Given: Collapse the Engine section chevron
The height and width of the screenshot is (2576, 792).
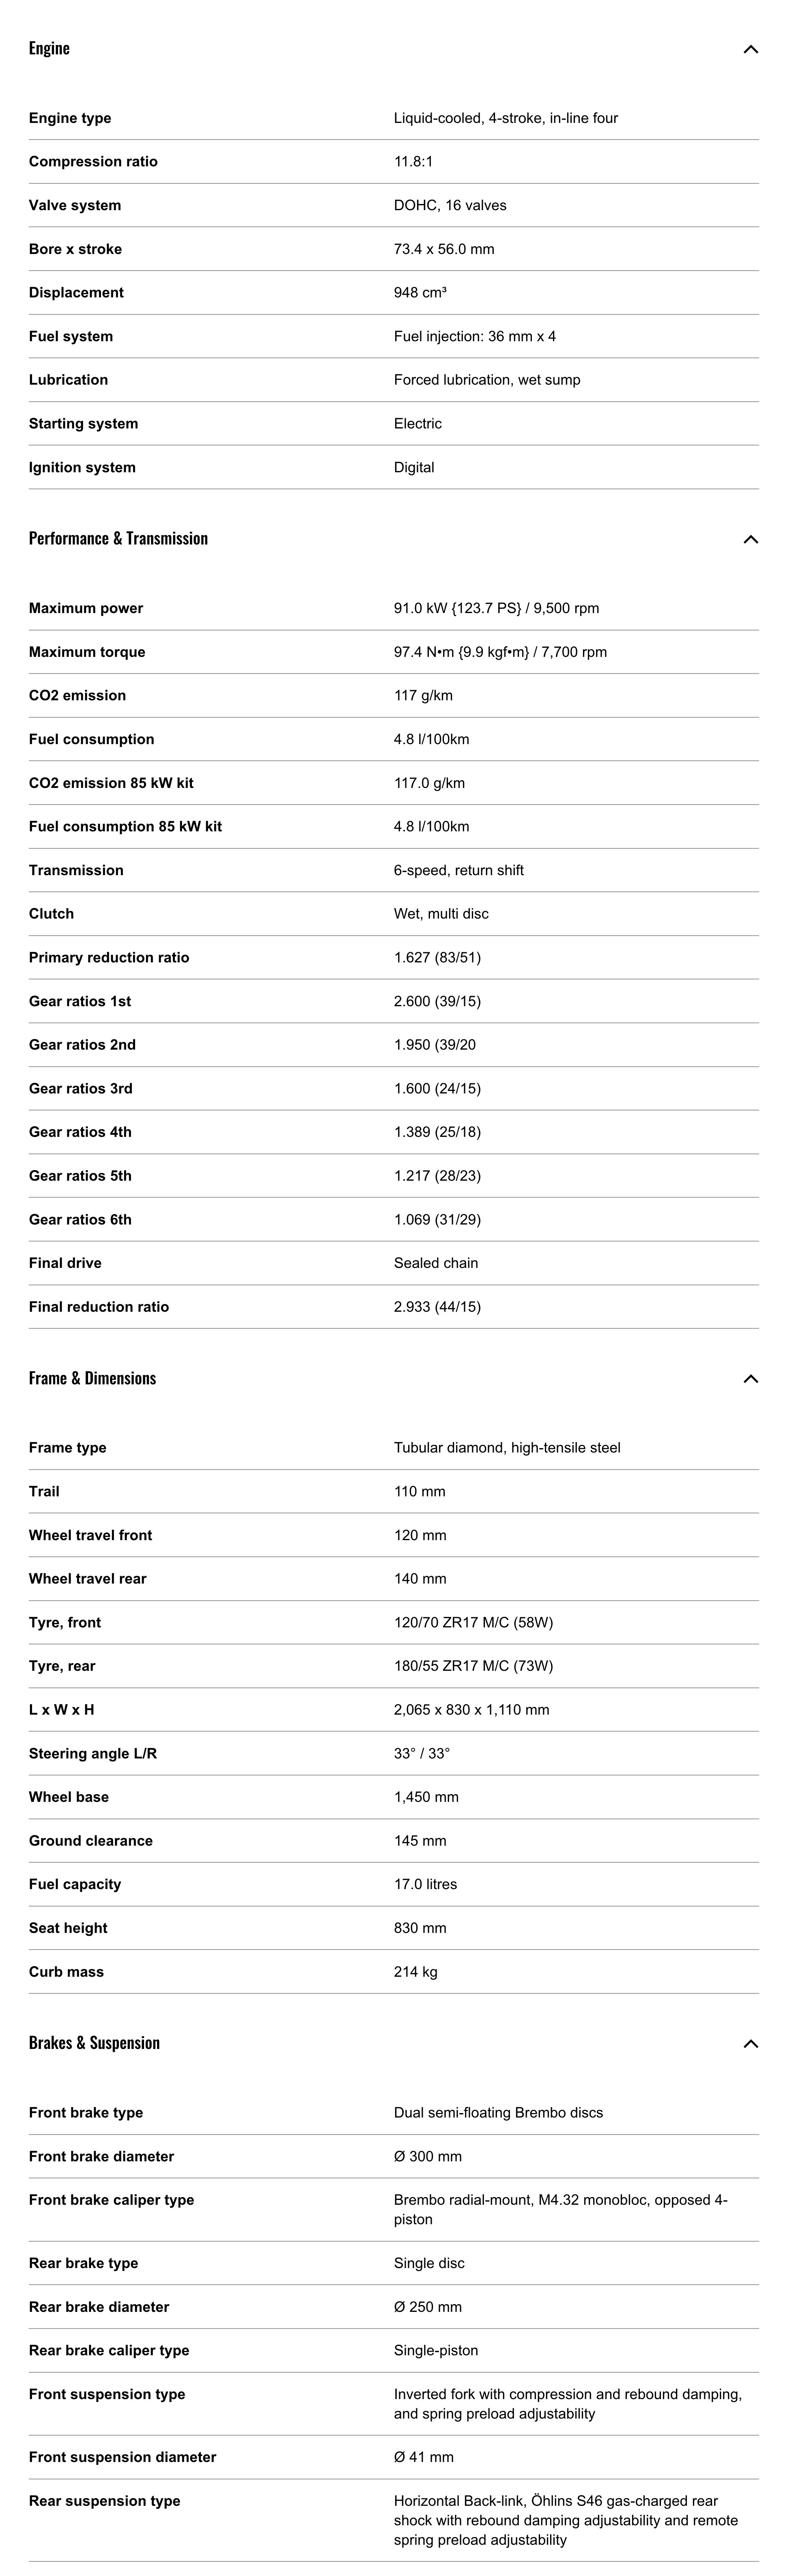Looking at the screenshot, I should [750, 49].
